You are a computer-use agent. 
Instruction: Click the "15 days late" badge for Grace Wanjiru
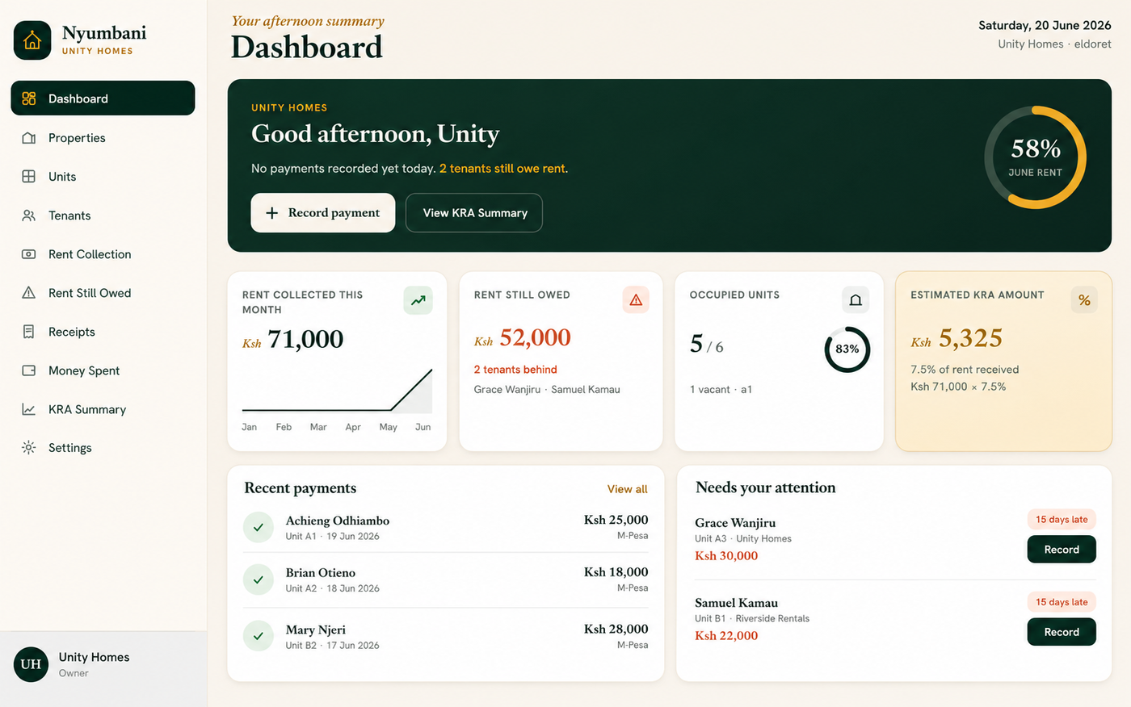(x=1062, y=520)
